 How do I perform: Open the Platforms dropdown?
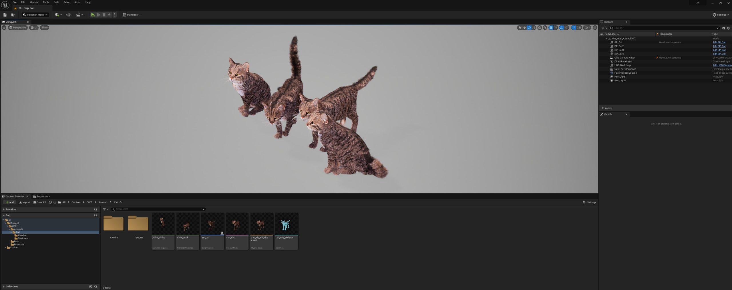pyautogui.click(x=132, y=15)
